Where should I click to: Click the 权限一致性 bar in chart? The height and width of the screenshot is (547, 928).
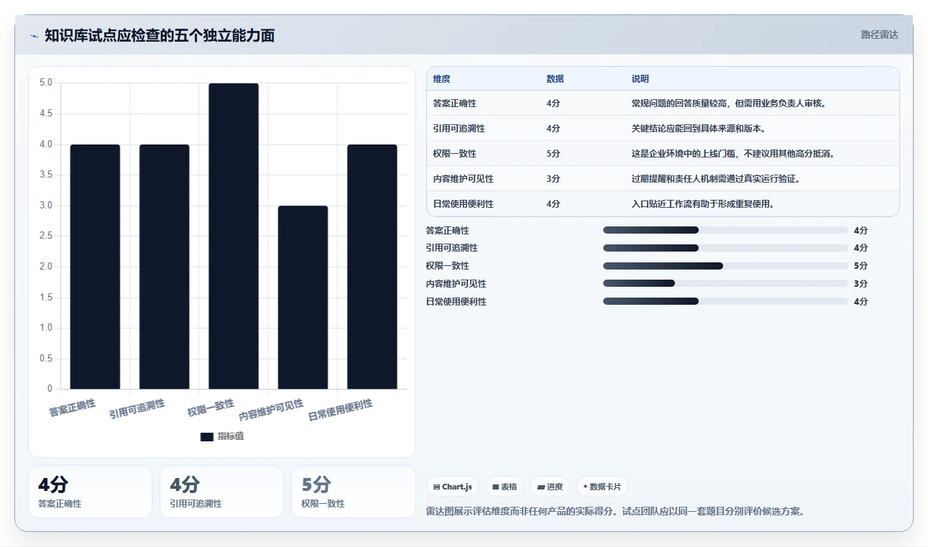(x=234, y=236)
